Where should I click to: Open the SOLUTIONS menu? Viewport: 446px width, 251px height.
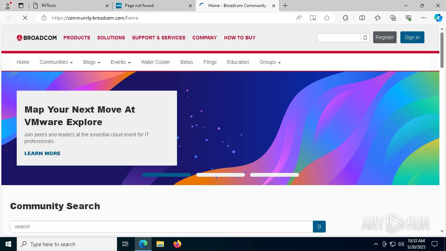[x=111, y=38]
